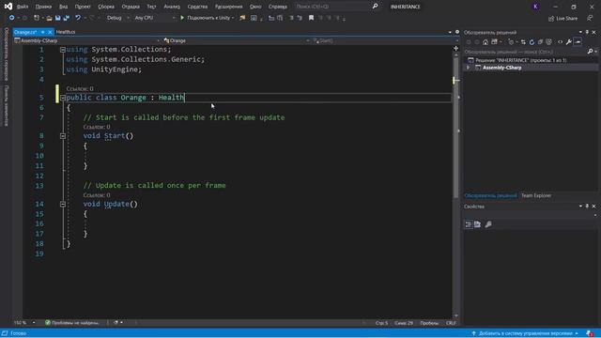This screenshot has height=338, width=601.
Task: Collapse the Update method at line 14
Action: point(63,205)
